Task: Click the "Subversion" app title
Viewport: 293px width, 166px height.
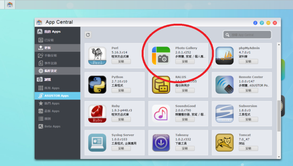Action: pyautogui.click(x=248, y=106)
